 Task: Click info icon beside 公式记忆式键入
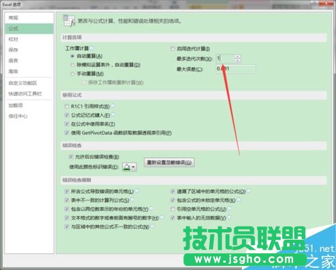point(113,115)
